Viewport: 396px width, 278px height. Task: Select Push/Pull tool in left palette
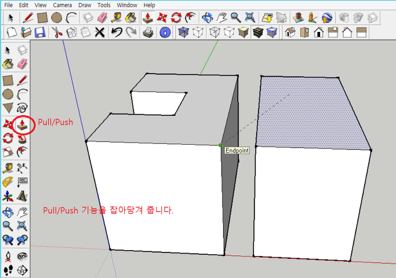(x=22, y=125)
